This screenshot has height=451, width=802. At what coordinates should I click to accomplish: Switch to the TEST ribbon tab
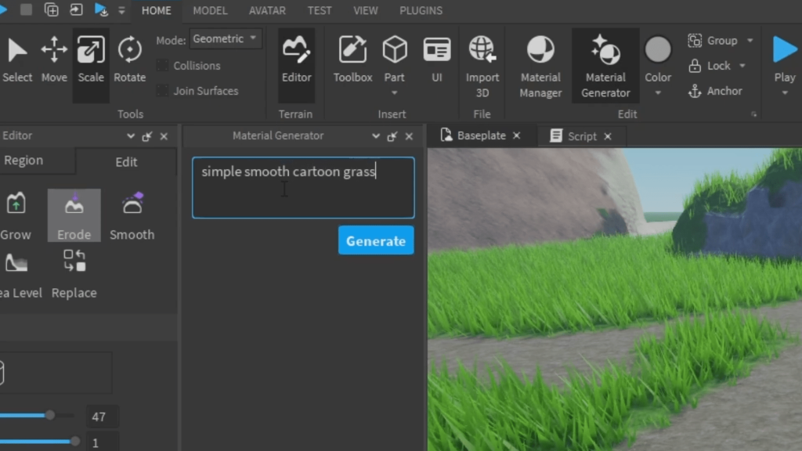click(x=320, y=10)
